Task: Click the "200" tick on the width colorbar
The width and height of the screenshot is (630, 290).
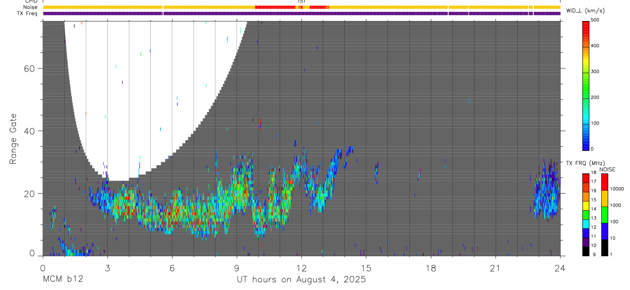Action: [x=595, y=97]
